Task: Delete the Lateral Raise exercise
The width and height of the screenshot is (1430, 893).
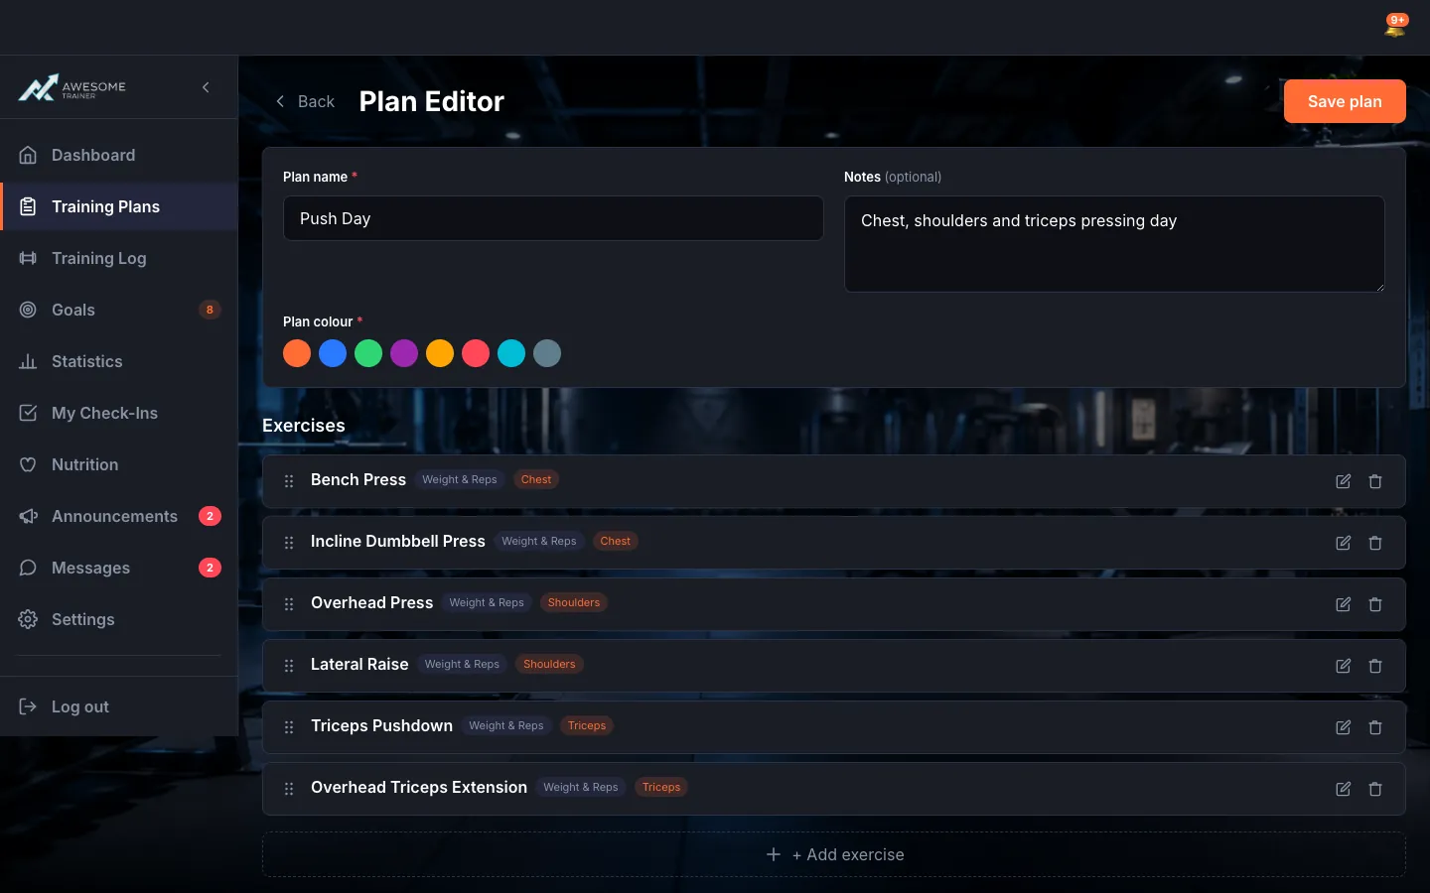Action: [1375, 666]
